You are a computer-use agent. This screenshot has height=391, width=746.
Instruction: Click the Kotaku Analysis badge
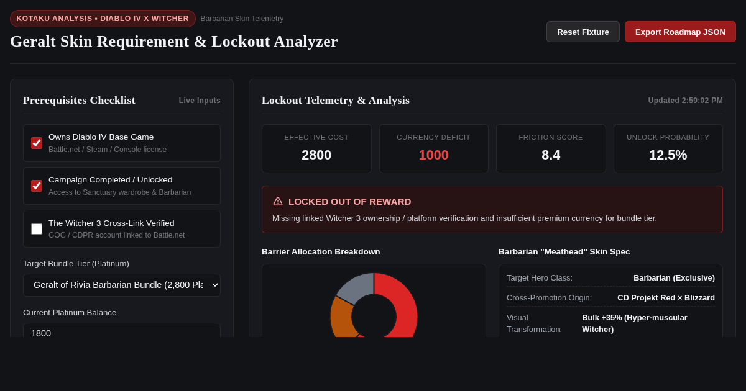(x=103, y=19)
